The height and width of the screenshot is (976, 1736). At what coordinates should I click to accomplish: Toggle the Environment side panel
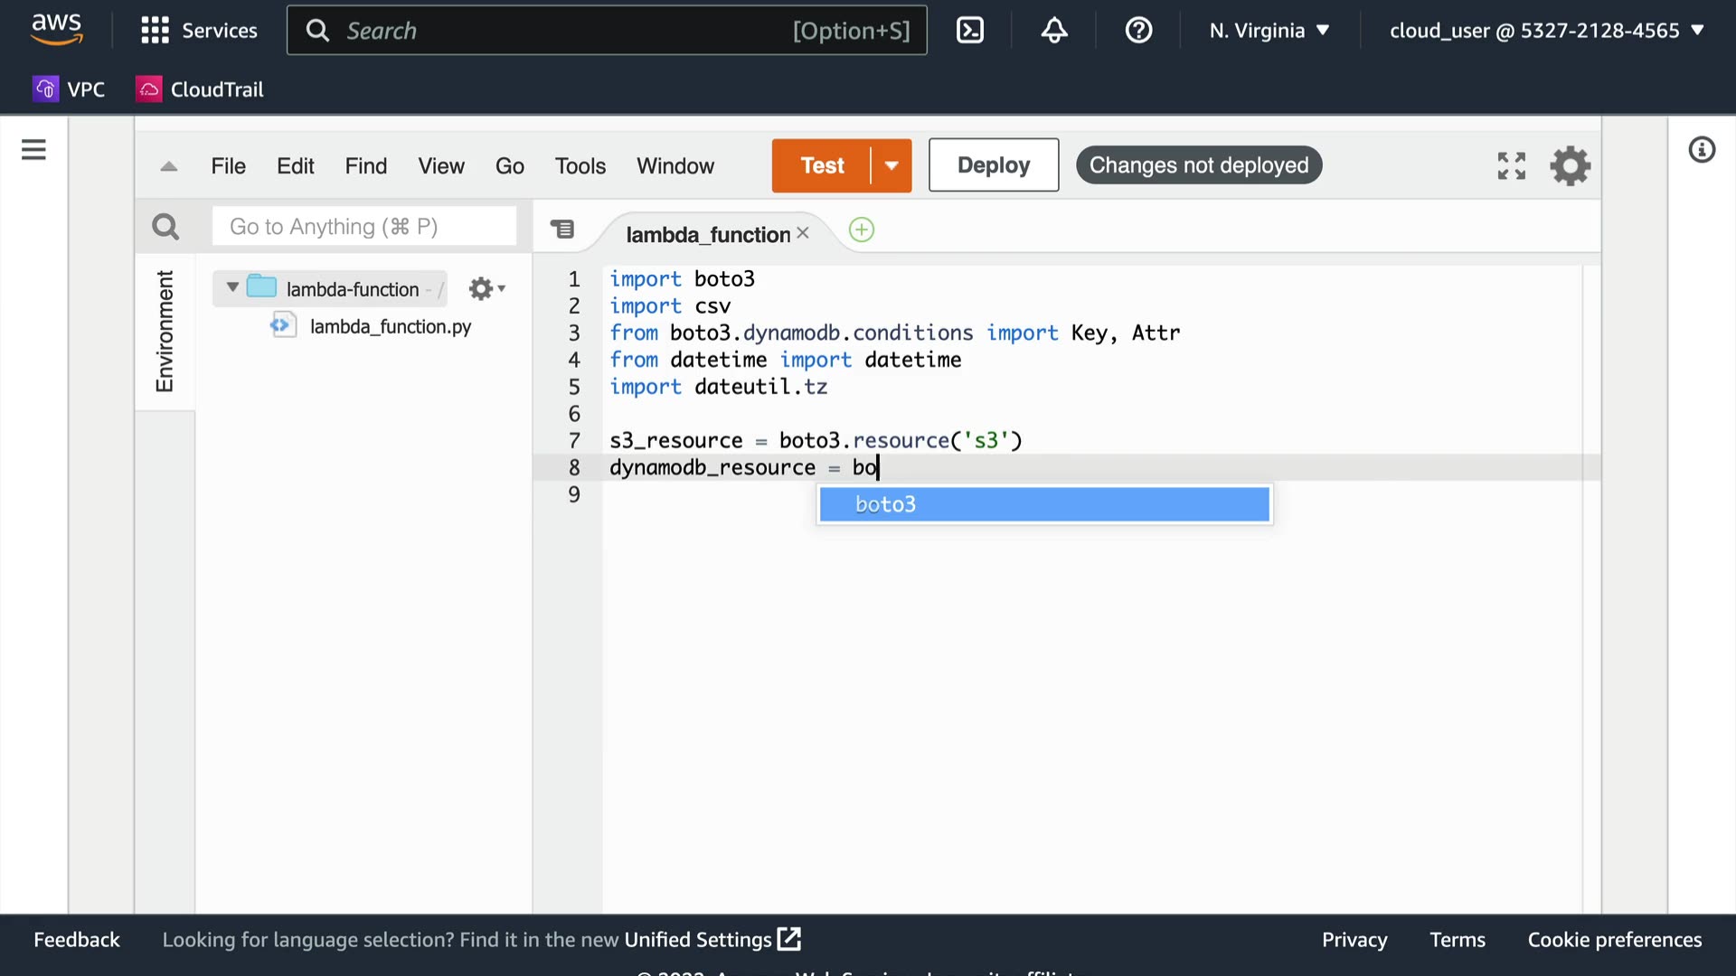coord(165,331)
